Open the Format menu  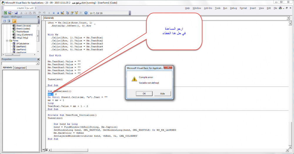tap(243, 8)
